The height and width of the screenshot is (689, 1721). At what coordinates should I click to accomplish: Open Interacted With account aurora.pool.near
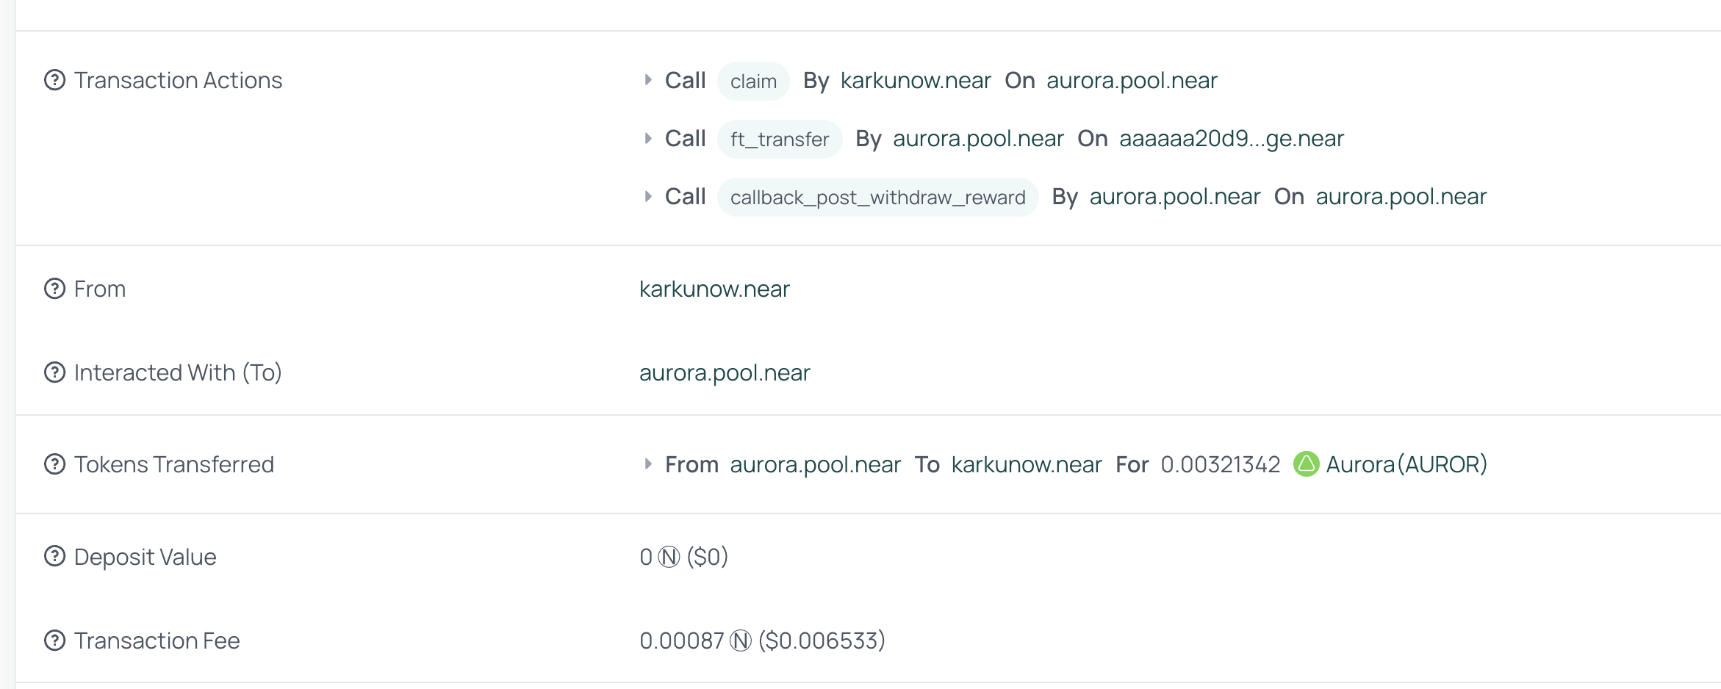[725, 373]
